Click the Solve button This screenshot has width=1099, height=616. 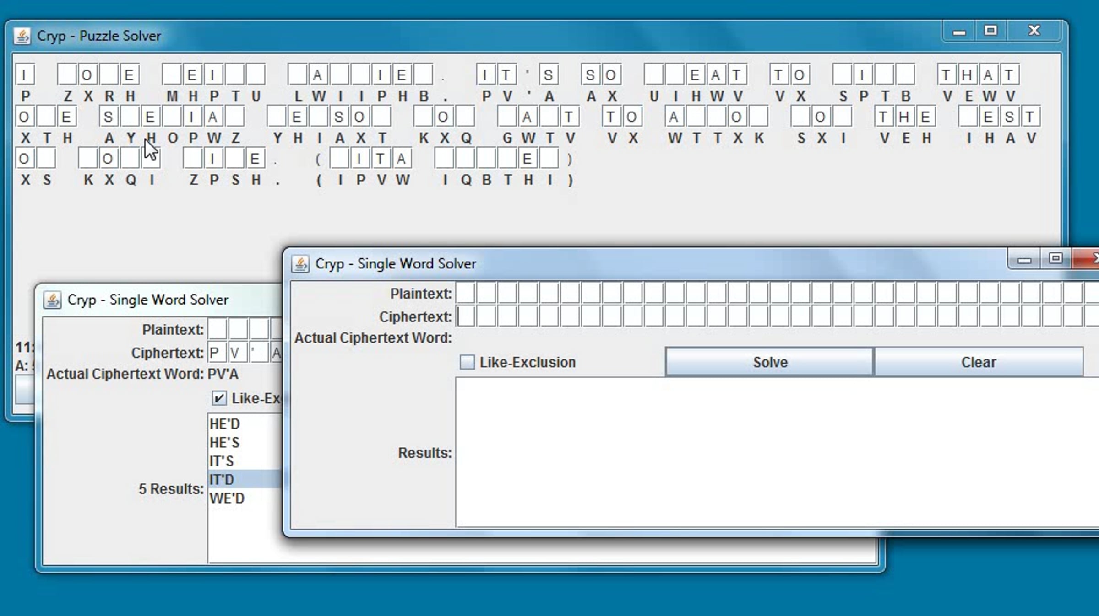[770, 362]
